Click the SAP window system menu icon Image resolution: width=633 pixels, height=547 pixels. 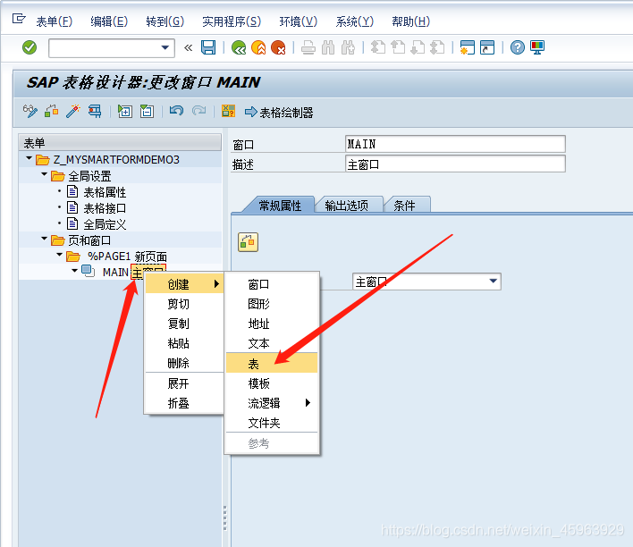click(x=19, y=19)
